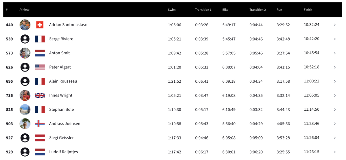Click Adrian Santonastaso's profile photo
The width and height of the screenshot is (346, 160).
pyautogui.click(x=25, y=25)
